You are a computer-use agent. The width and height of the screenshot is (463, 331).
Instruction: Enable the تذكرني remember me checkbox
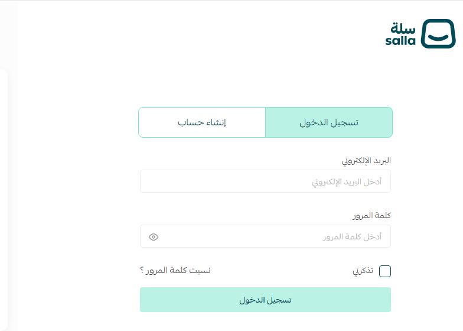pos(385,271)
